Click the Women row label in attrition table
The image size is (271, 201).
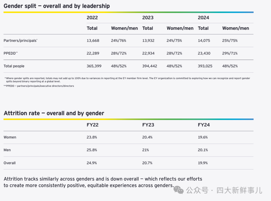coord(10,137)
